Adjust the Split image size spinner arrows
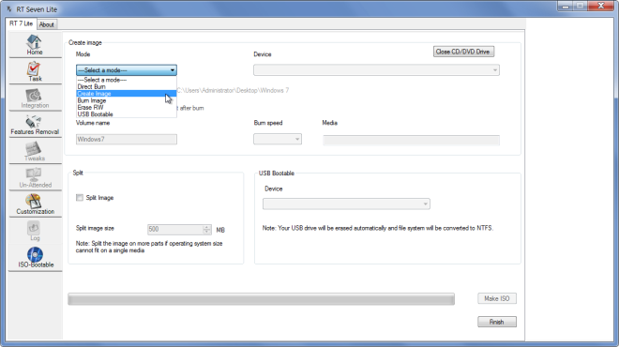The height and width of the screenshot is (347, 619). (x=207, y=230)
